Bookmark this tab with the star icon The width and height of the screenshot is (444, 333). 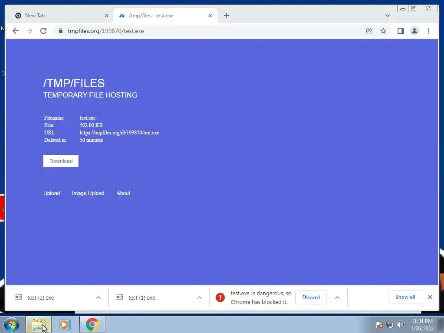point(383,31)
